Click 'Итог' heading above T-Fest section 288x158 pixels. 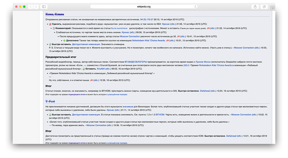[x=48, y=86]
